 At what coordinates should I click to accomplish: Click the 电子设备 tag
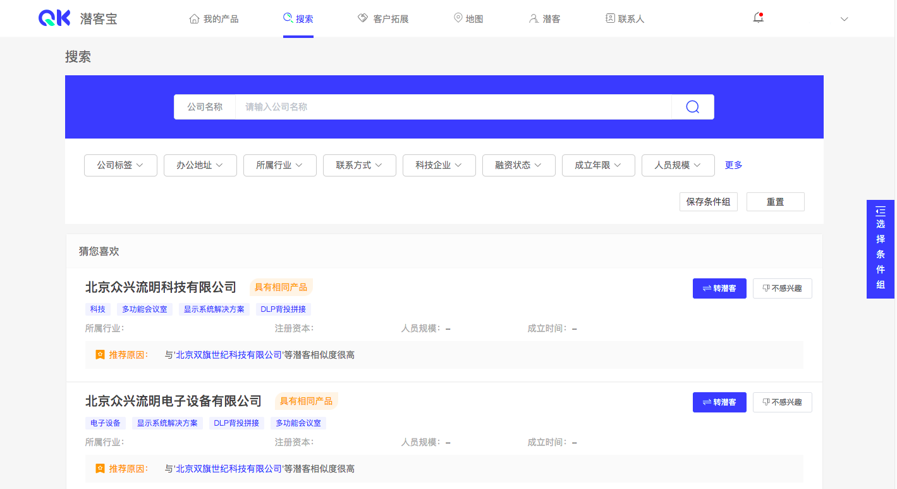106,423
